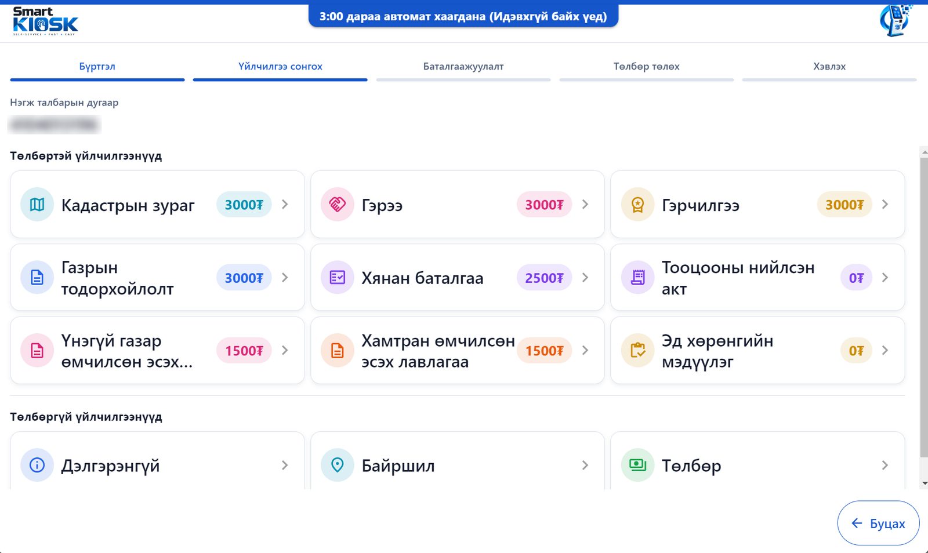This screenshot has width=928, height=553.
Task: Click the Буцах back button
Action: 878,523
